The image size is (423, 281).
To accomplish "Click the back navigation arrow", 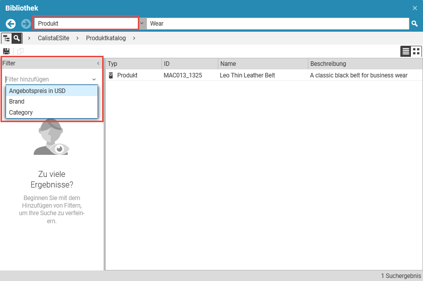I will tap(11, 24).
